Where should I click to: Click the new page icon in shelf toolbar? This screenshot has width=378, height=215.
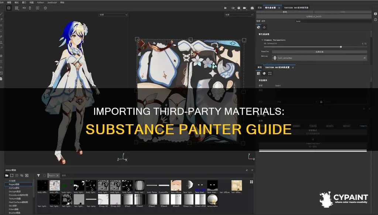pos(12,176)
